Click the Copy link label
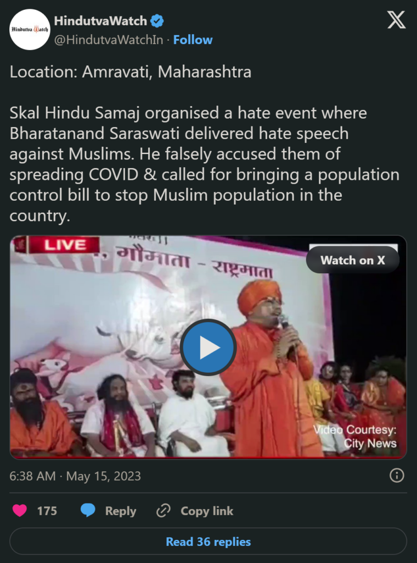 pyautogui.click(x=207, y=511)
